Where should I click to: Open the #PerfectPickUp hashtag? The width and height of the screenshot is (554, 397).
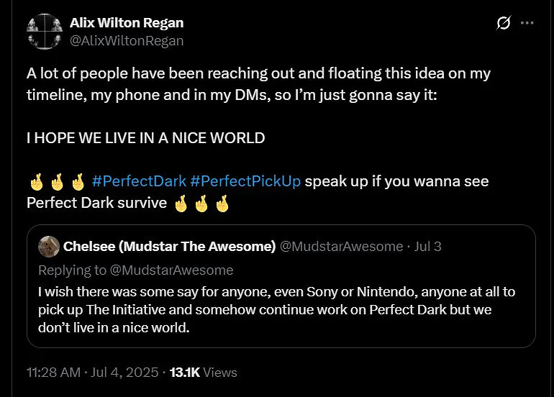[245, 181]
